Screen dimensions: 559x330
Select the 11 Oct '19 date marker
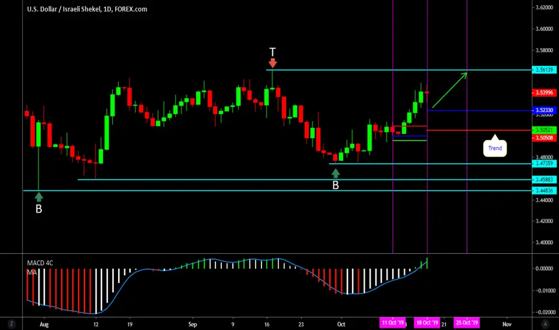(x=392, y=323)
